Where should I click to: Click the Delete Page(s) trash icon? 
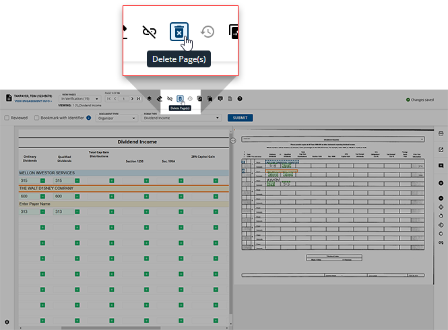[180, 99]
